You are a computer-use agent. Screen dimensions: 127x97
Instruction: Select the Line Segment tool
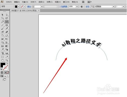(x=3, y=25)
